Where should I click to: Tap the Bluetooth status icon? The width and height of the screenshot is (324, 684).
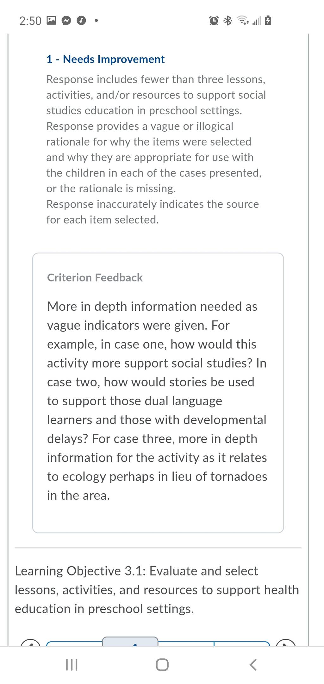[228, 21]
